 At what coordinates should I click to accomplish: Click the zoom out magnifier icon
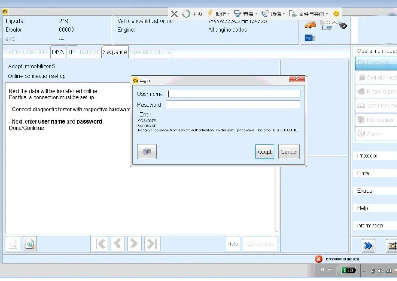tap(13, 244)
